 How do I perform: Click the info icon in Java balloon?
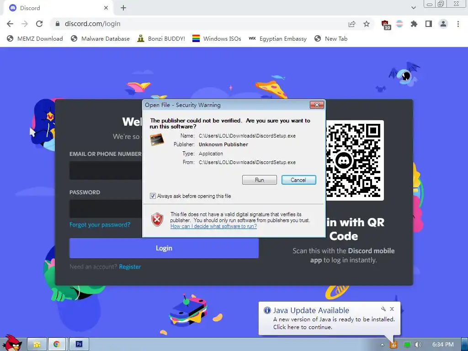[267, 310]
